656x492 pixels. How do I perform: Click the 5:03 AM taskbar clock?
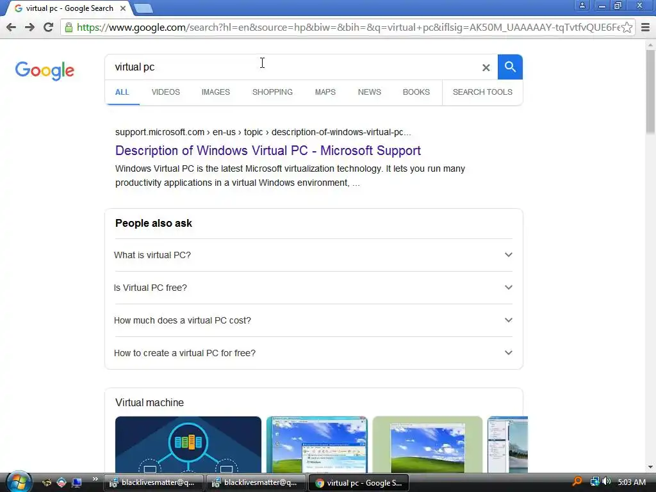point(632,482)
